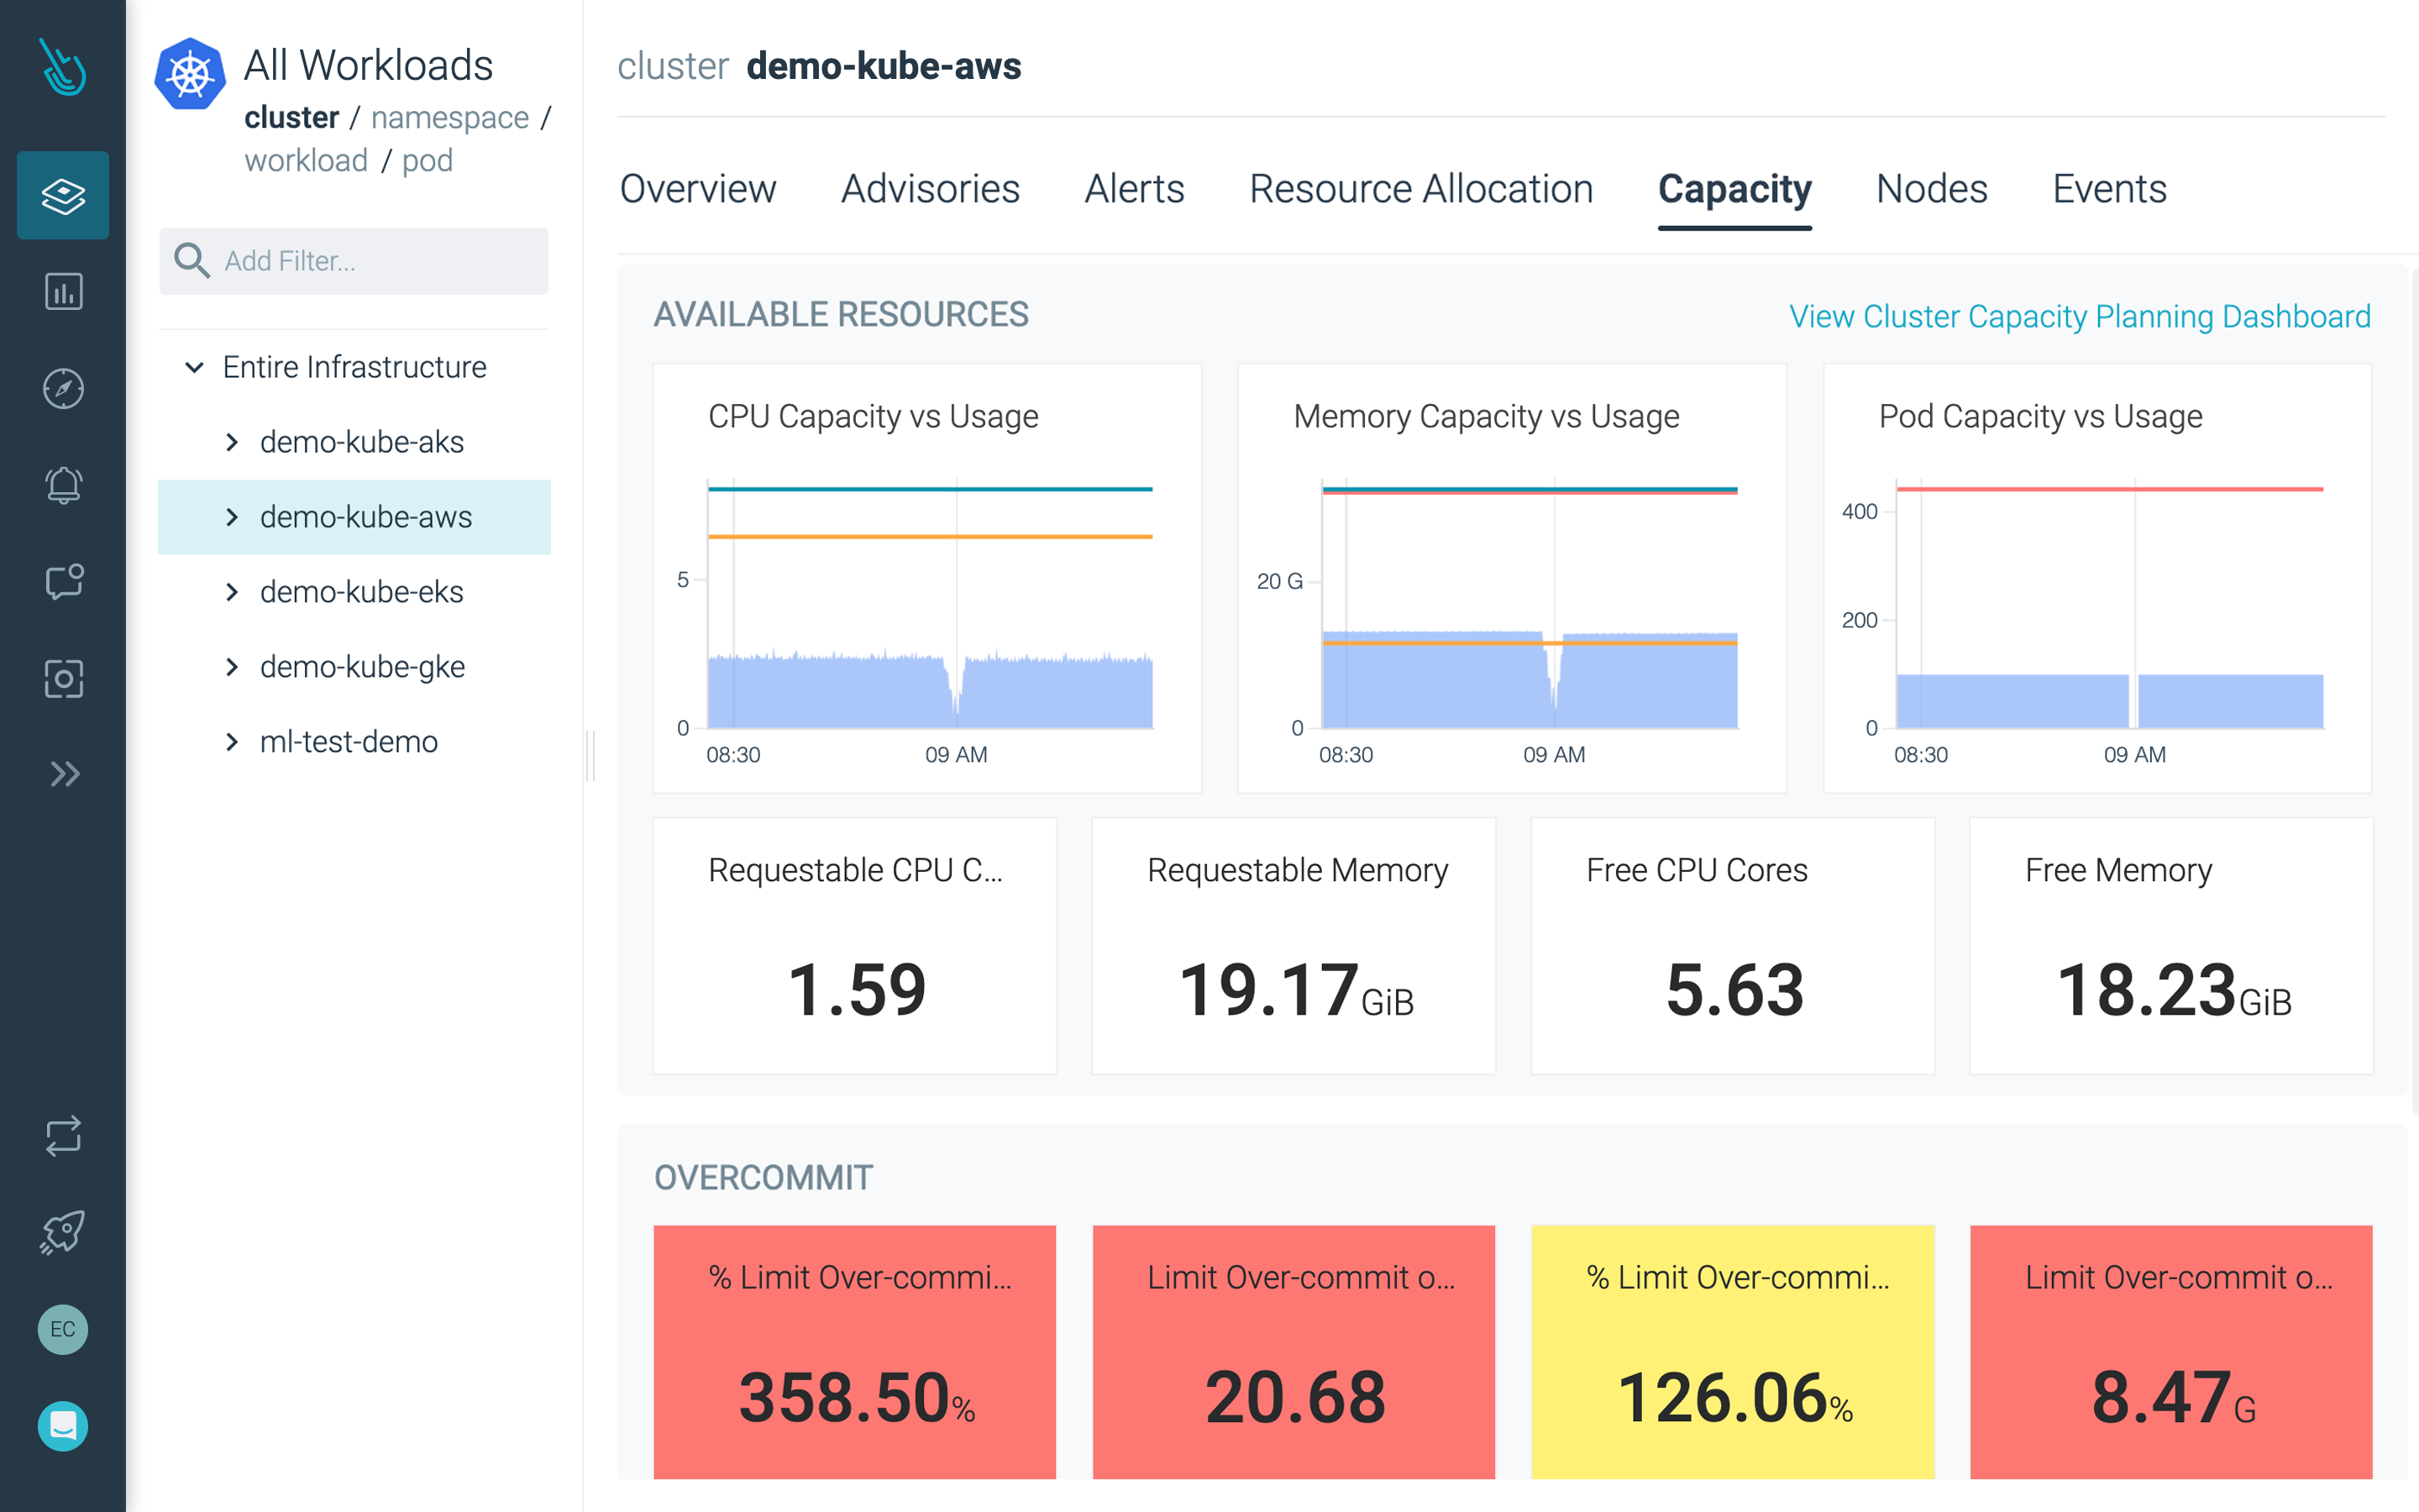Screen dimensions: 2419x1512
Task: Click the panel resize handle beside the tree
Action: pos(590,756)
